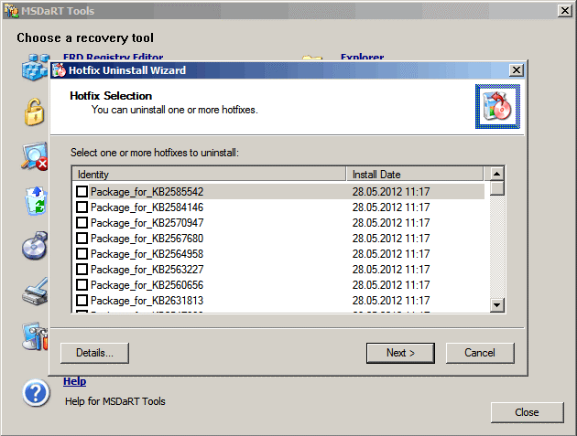The height and width of the screenshot is (436, 577).
Task: Close MSDaRT Tools window via title X
Action: pos(564,11)
